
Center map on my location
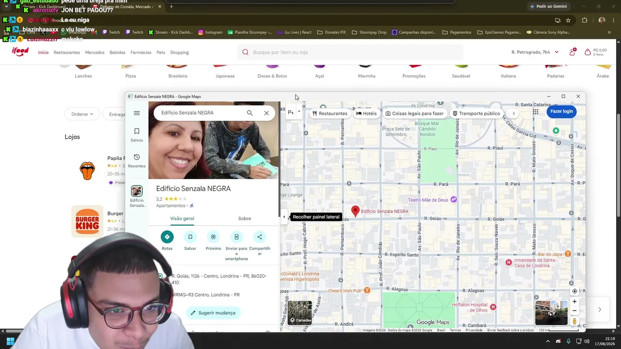tap(574, 291)
